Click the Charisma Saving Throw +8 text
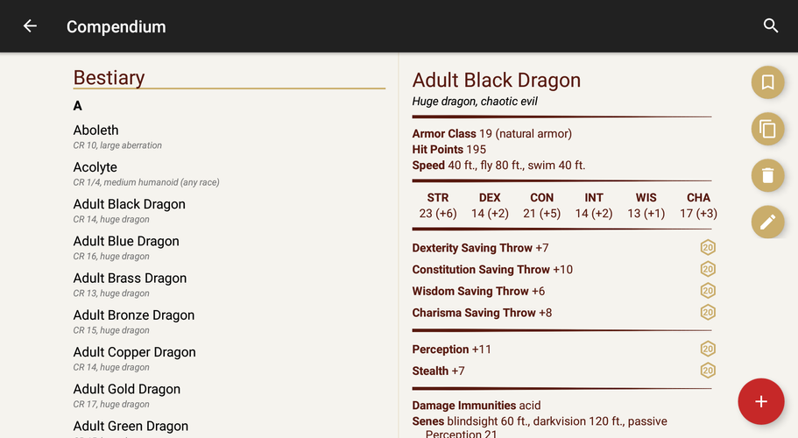Image resolution: width=798 pixels, height=438 pixels. 482,313
